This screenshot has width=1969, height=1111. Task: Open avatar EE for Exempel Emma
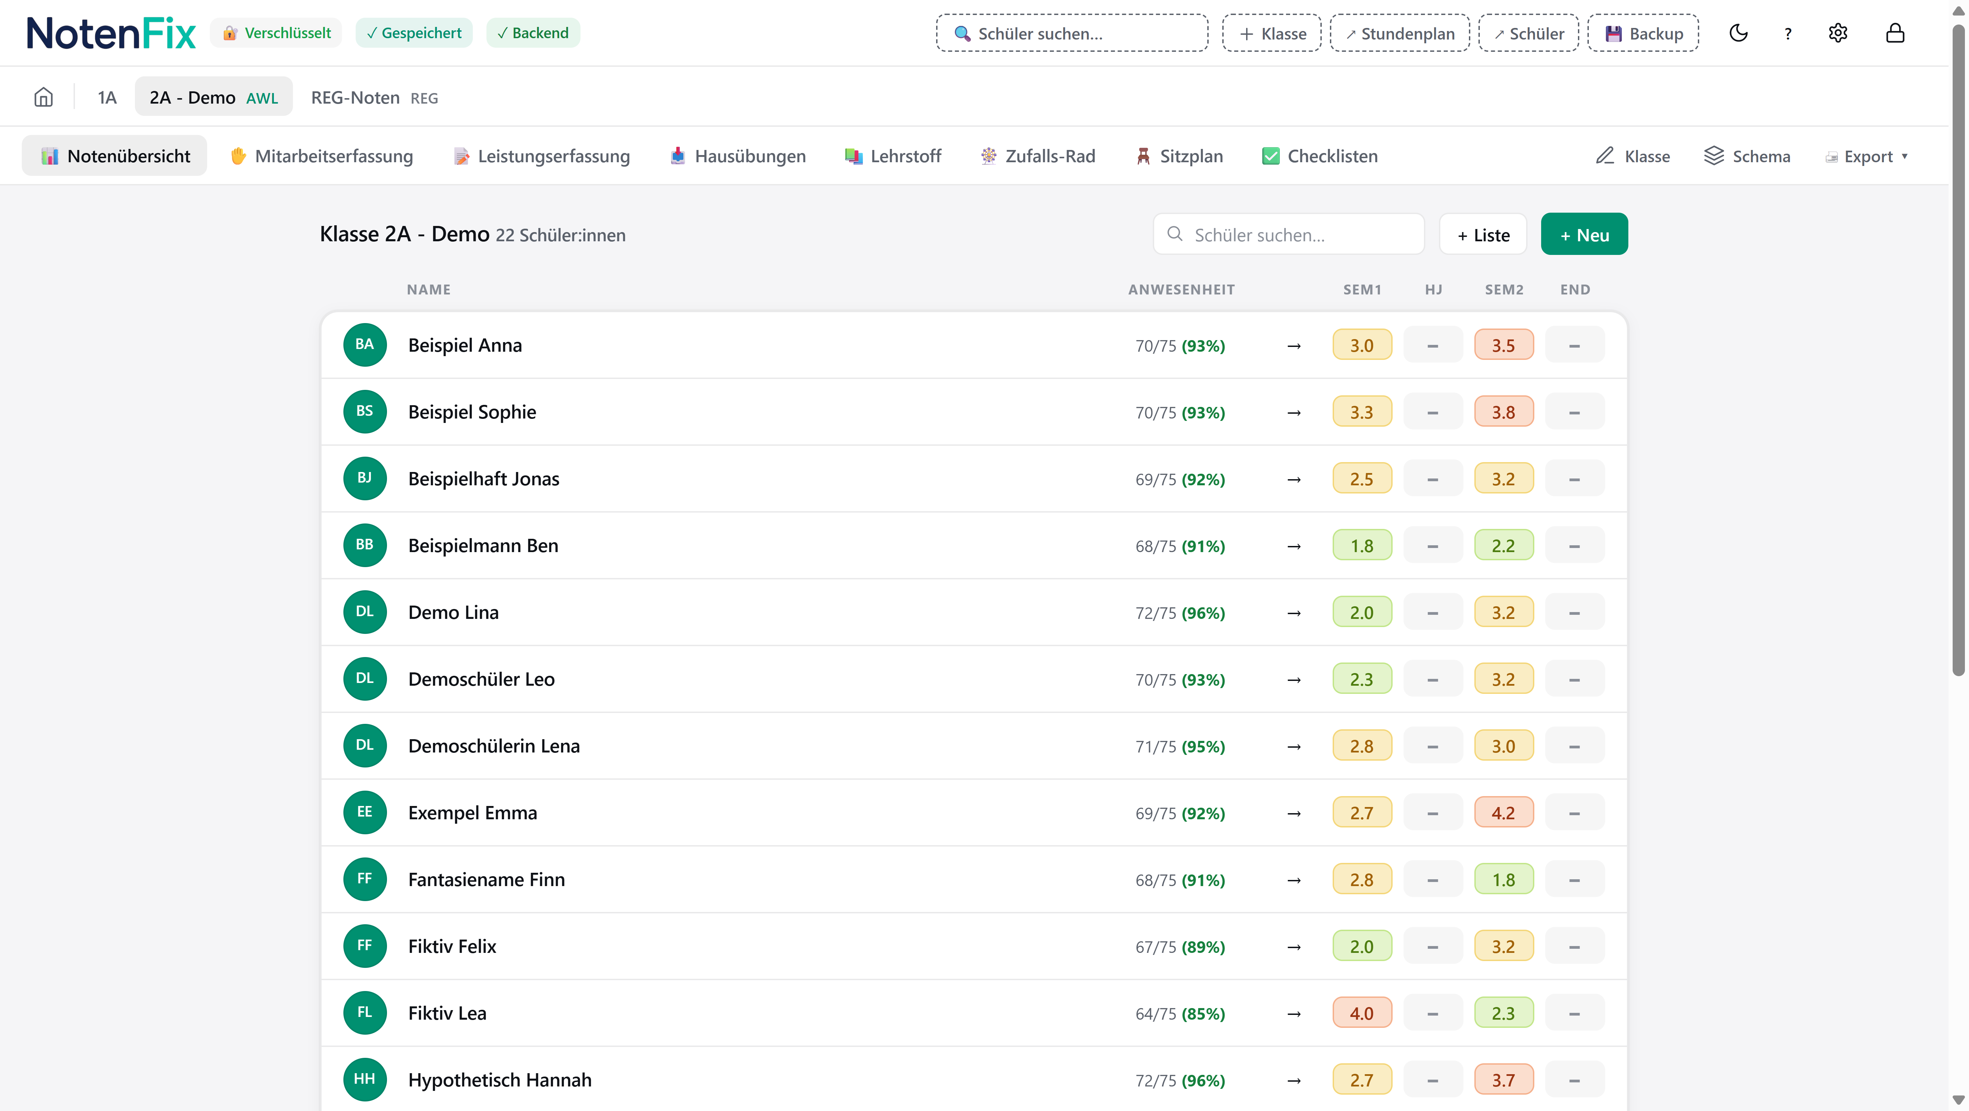coord(365,812)
